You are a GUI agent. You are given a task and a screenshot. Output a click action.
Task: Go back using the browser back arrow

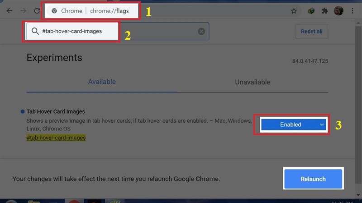click(x=10, y=10)
